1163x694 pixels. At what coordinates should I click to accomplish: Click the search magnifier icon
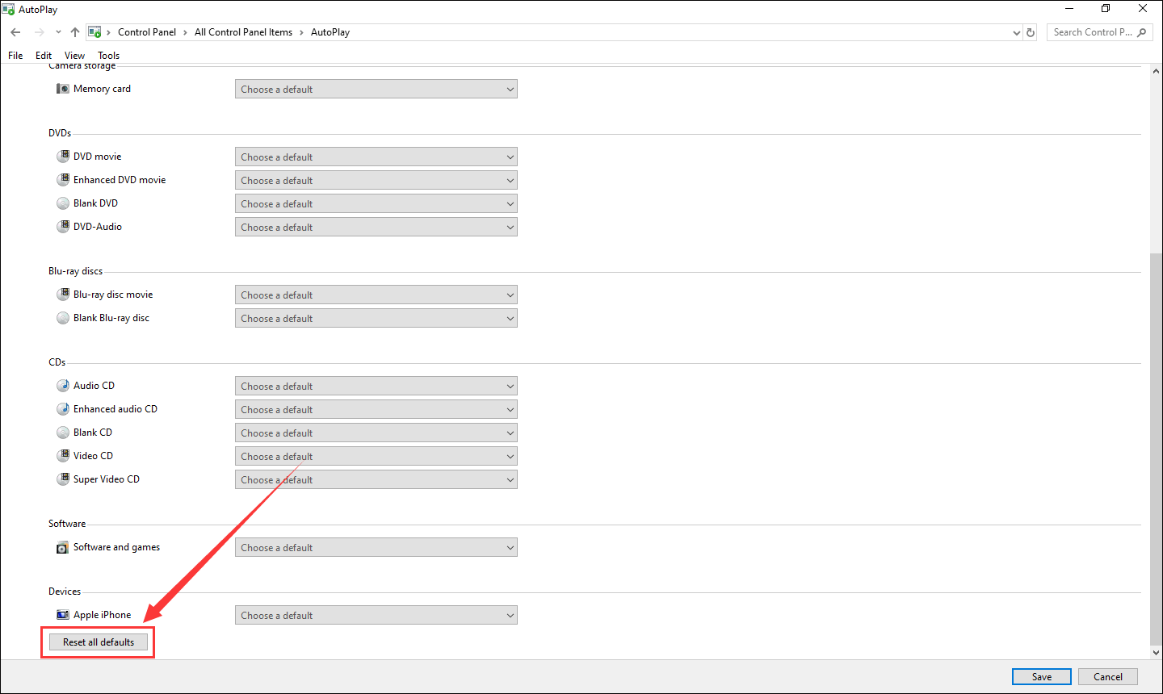[x=1141, y=32]
